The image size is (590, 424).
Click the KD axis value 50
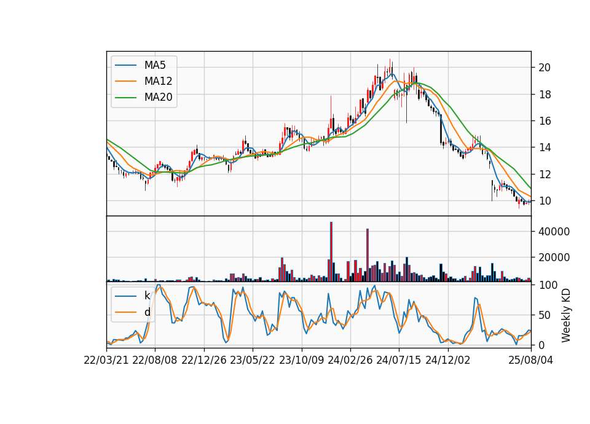click(x=545, y=315)
